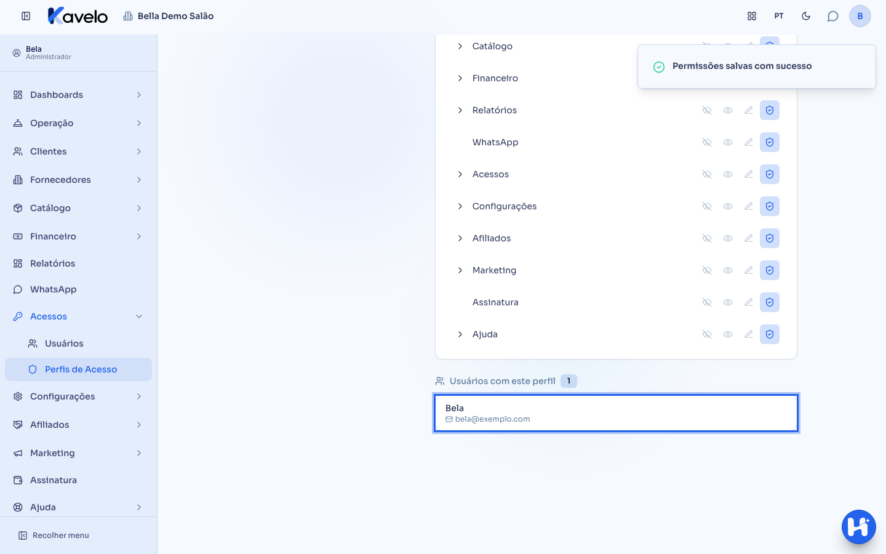
Task: Open Assinatura in the sidebar menu
Action: pos(78,480)
